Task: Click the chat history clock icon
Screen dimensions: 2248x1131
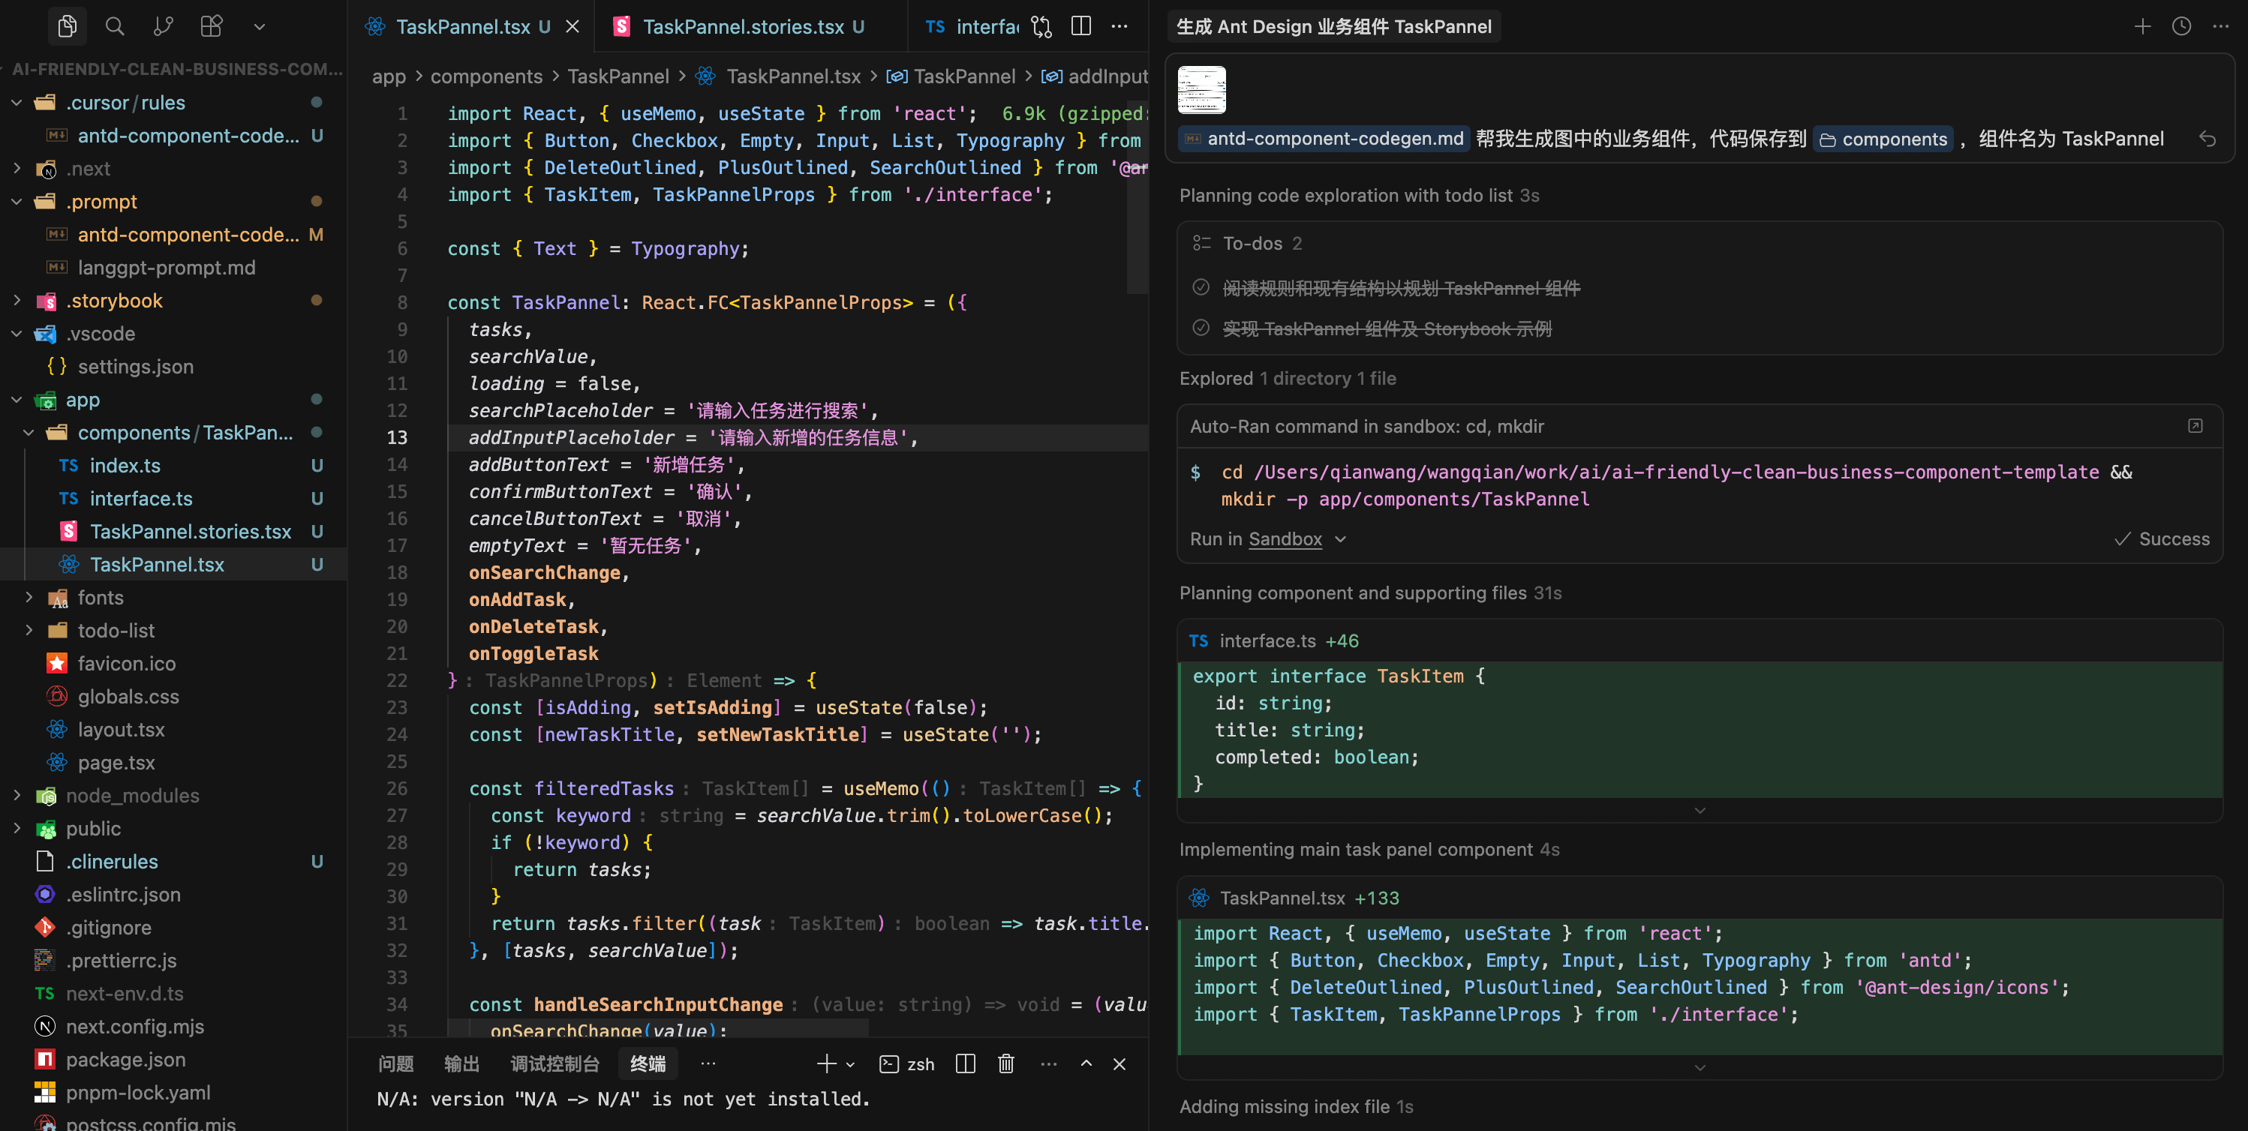Action: pyautogui.click(x=2180, y=26)
